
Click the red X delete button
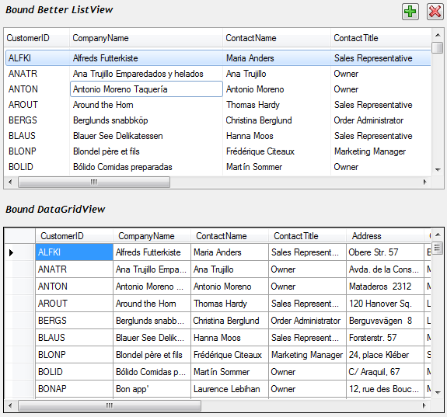coord(435,12)
